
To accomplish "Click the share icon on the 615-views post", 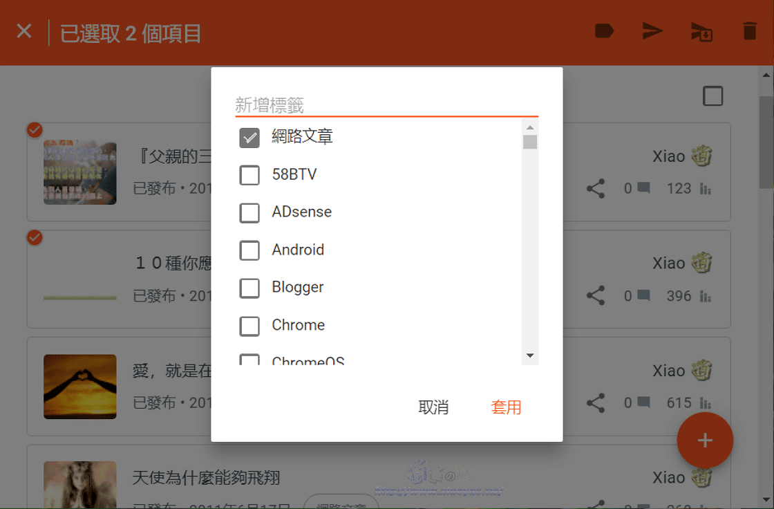I will click(595, 402).
